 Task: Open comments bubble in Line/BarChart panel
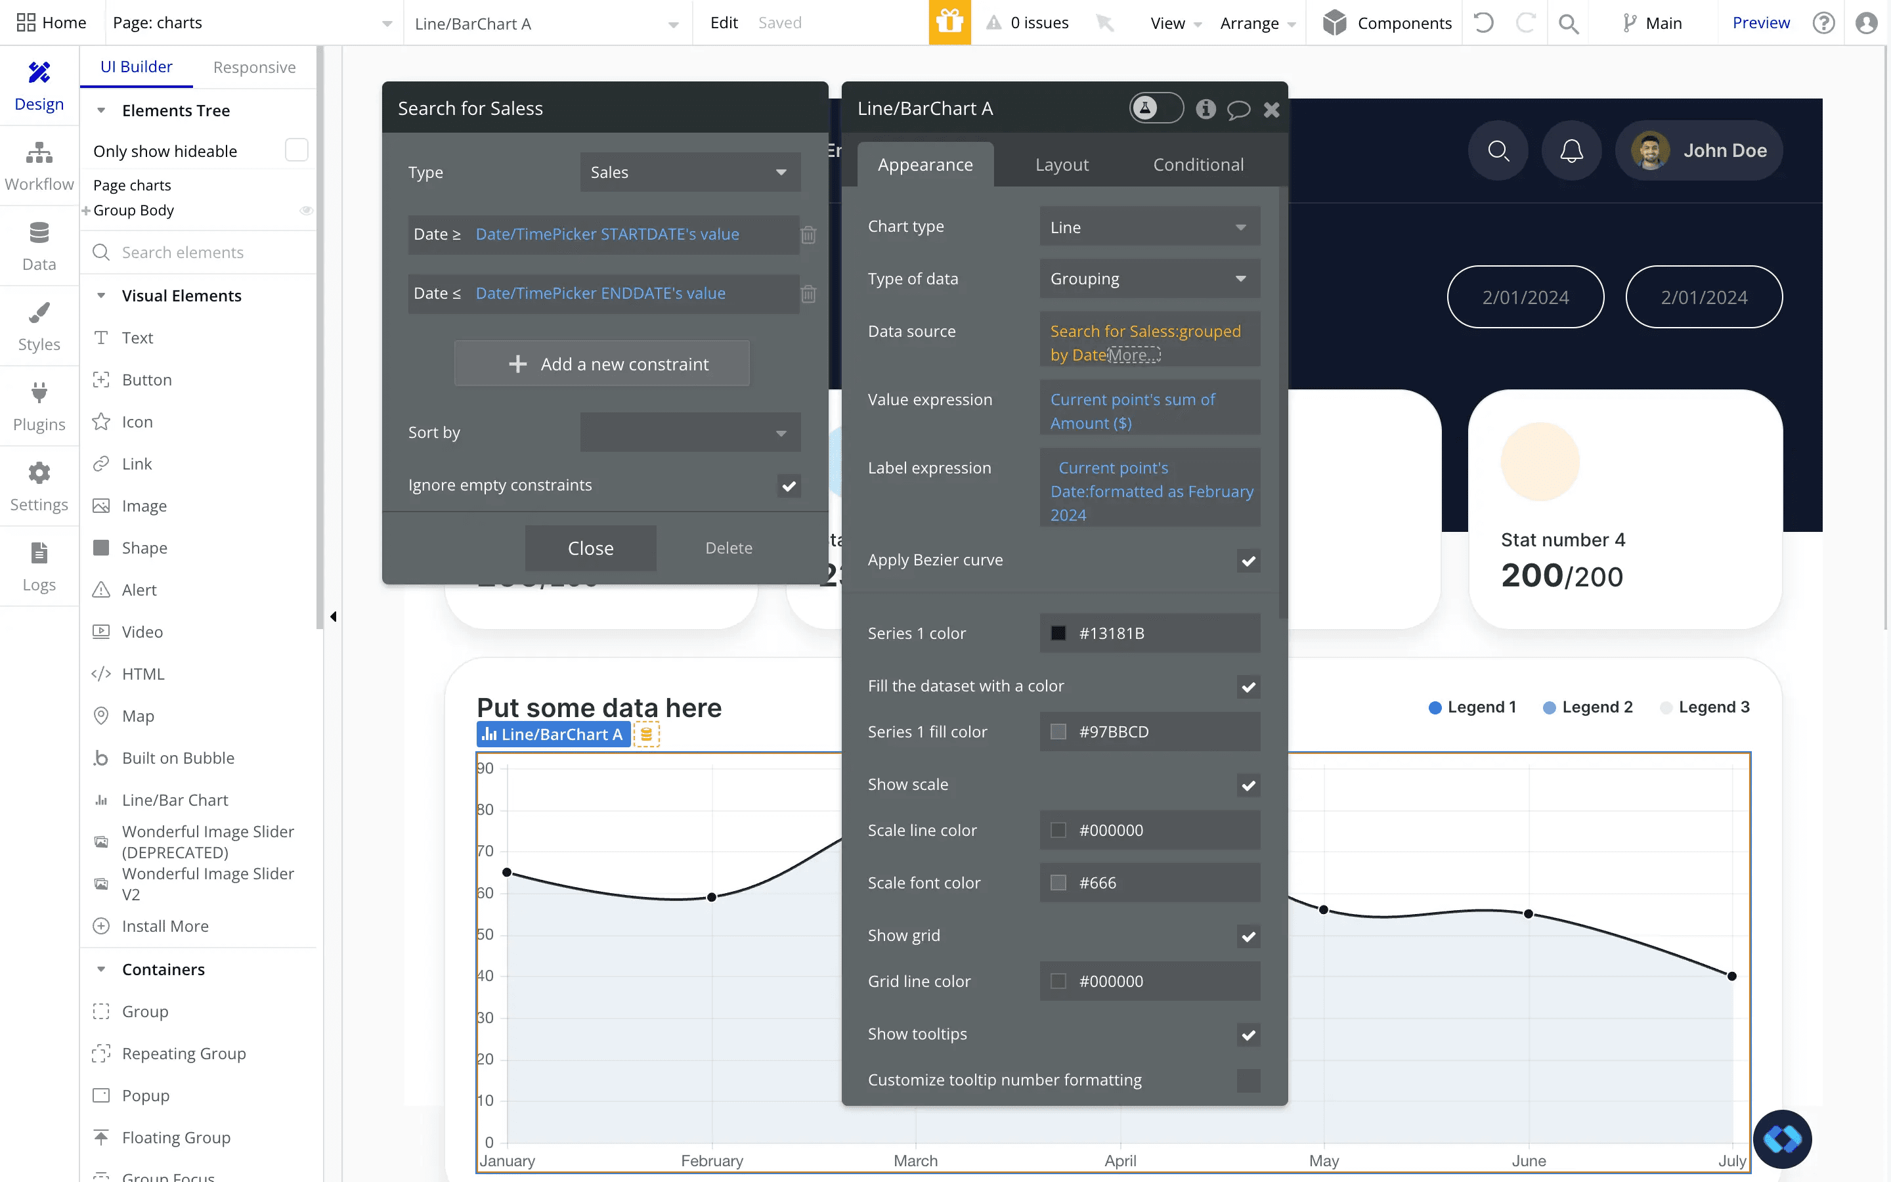click(x=1238, y=110)
